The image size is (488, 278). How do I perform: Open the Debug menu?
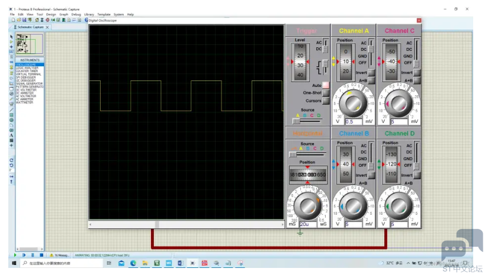click(76, 14)
